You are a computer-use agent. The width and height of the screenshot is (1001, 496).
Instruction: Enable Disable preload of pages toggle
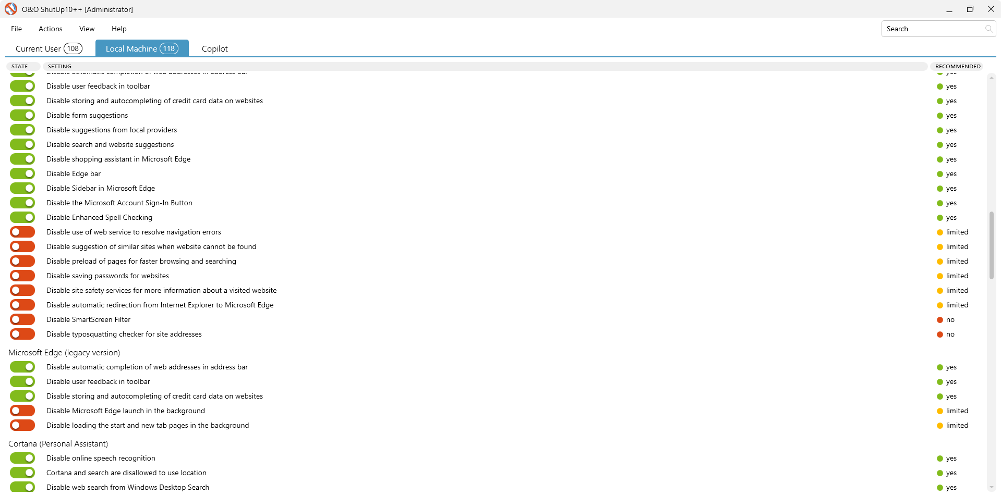point(22,261)
